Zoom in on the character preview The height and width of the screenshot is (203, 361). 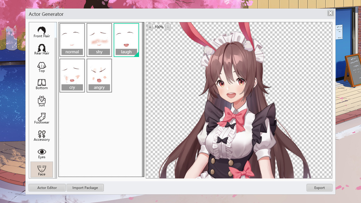coord(150,27)
